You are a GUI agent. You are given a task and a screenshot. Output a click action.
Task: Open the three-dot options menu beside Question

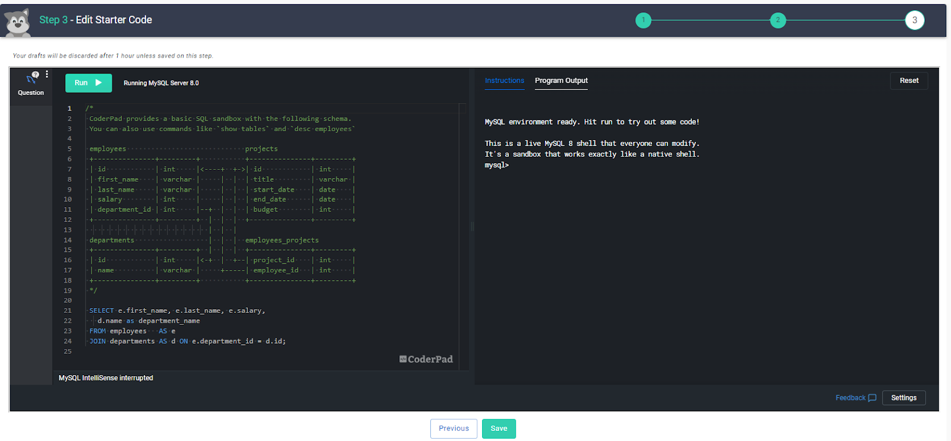[47, 74]
